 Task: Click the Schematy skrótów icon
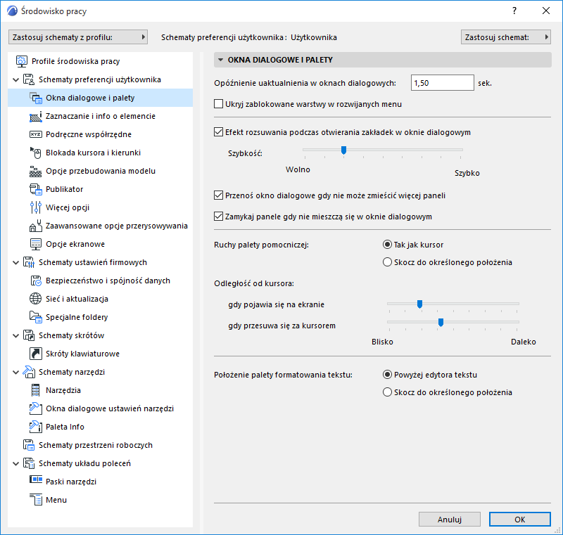[29, 335]
